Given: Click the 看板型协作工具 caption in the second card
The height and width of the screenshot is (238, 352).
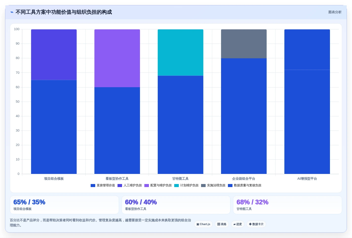Looking at the screenshot, I should (x=136, y=209).
